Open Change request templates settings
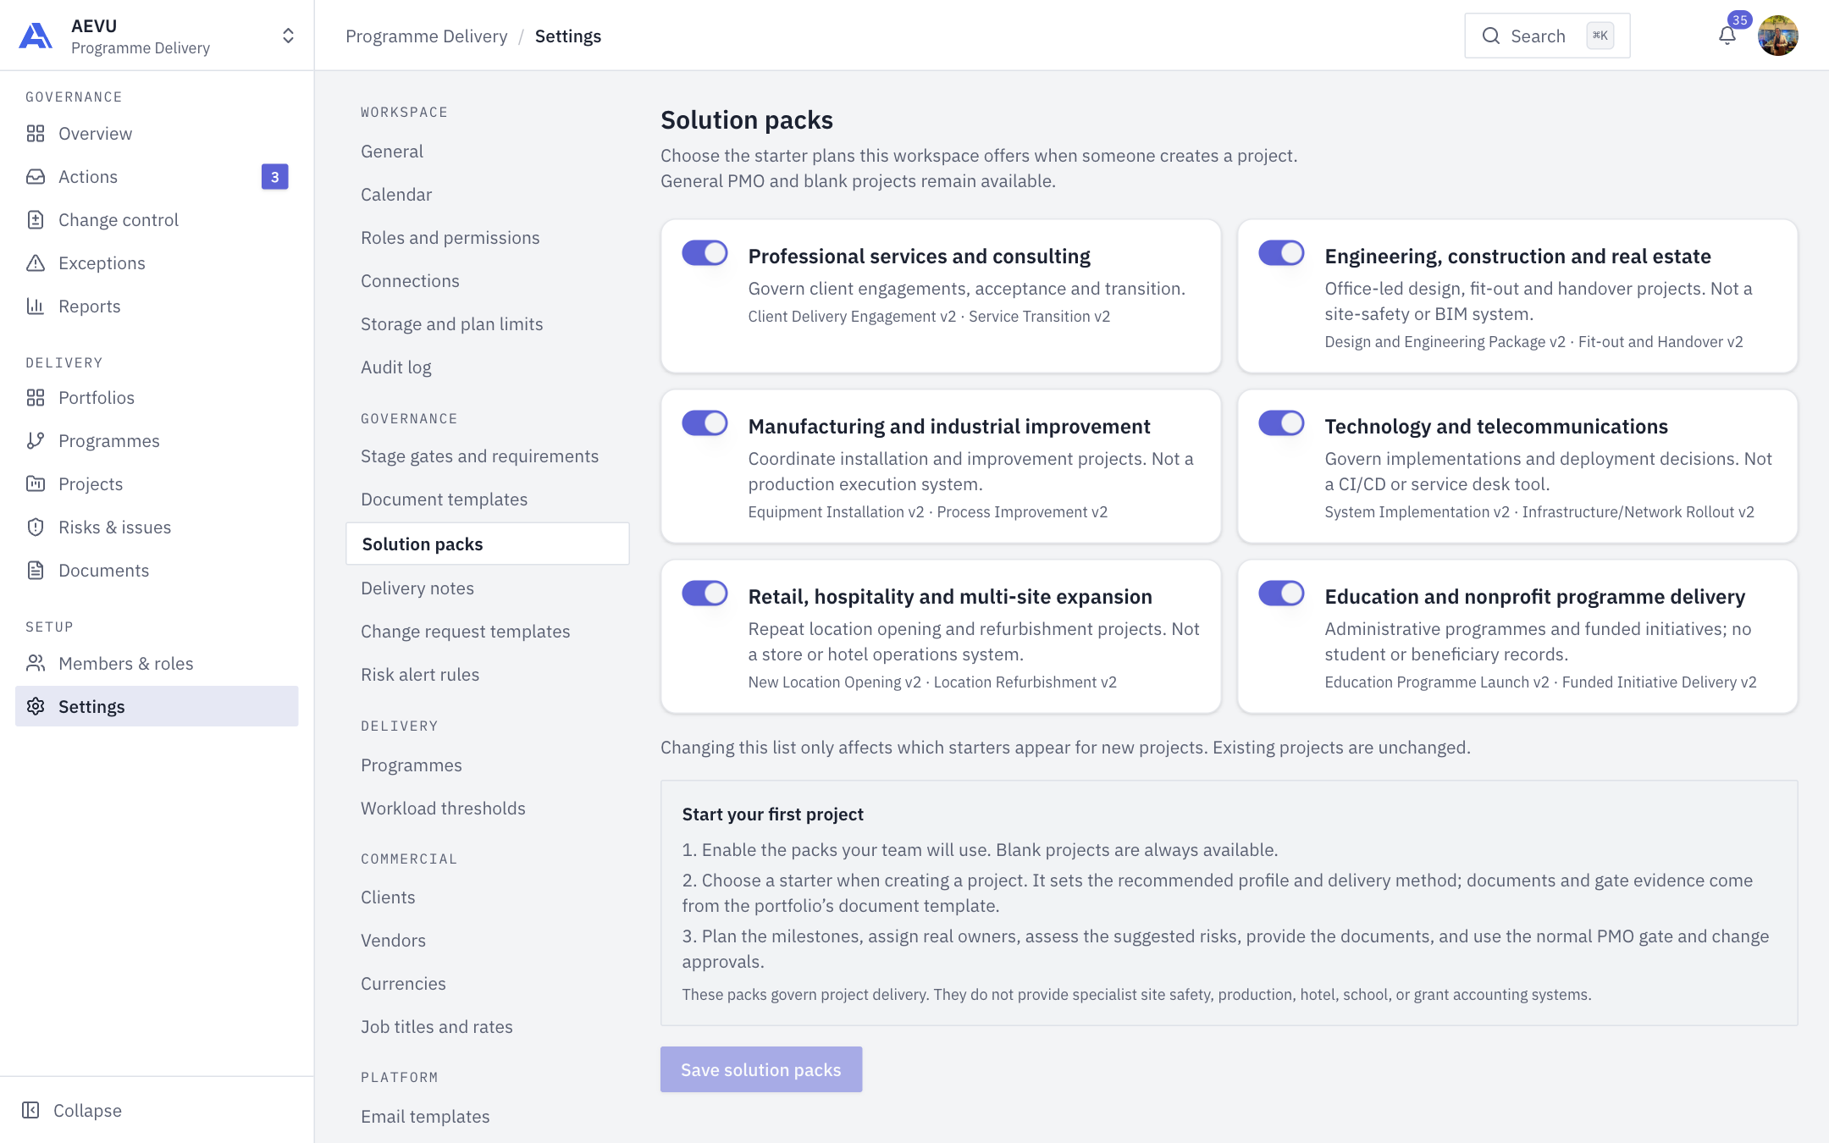The height and width of the screenshot is (1143, 1829). click(466, 632)
